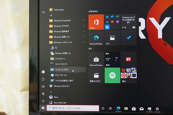173x115 pixels.
Task: Open Xbox Game Bar
Action: [x=67, y=103]
